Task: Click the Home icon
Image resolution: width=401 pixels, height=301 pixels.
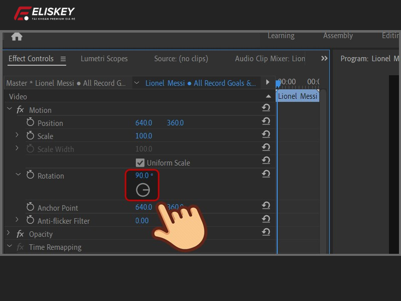Action: tap(17, 37)
